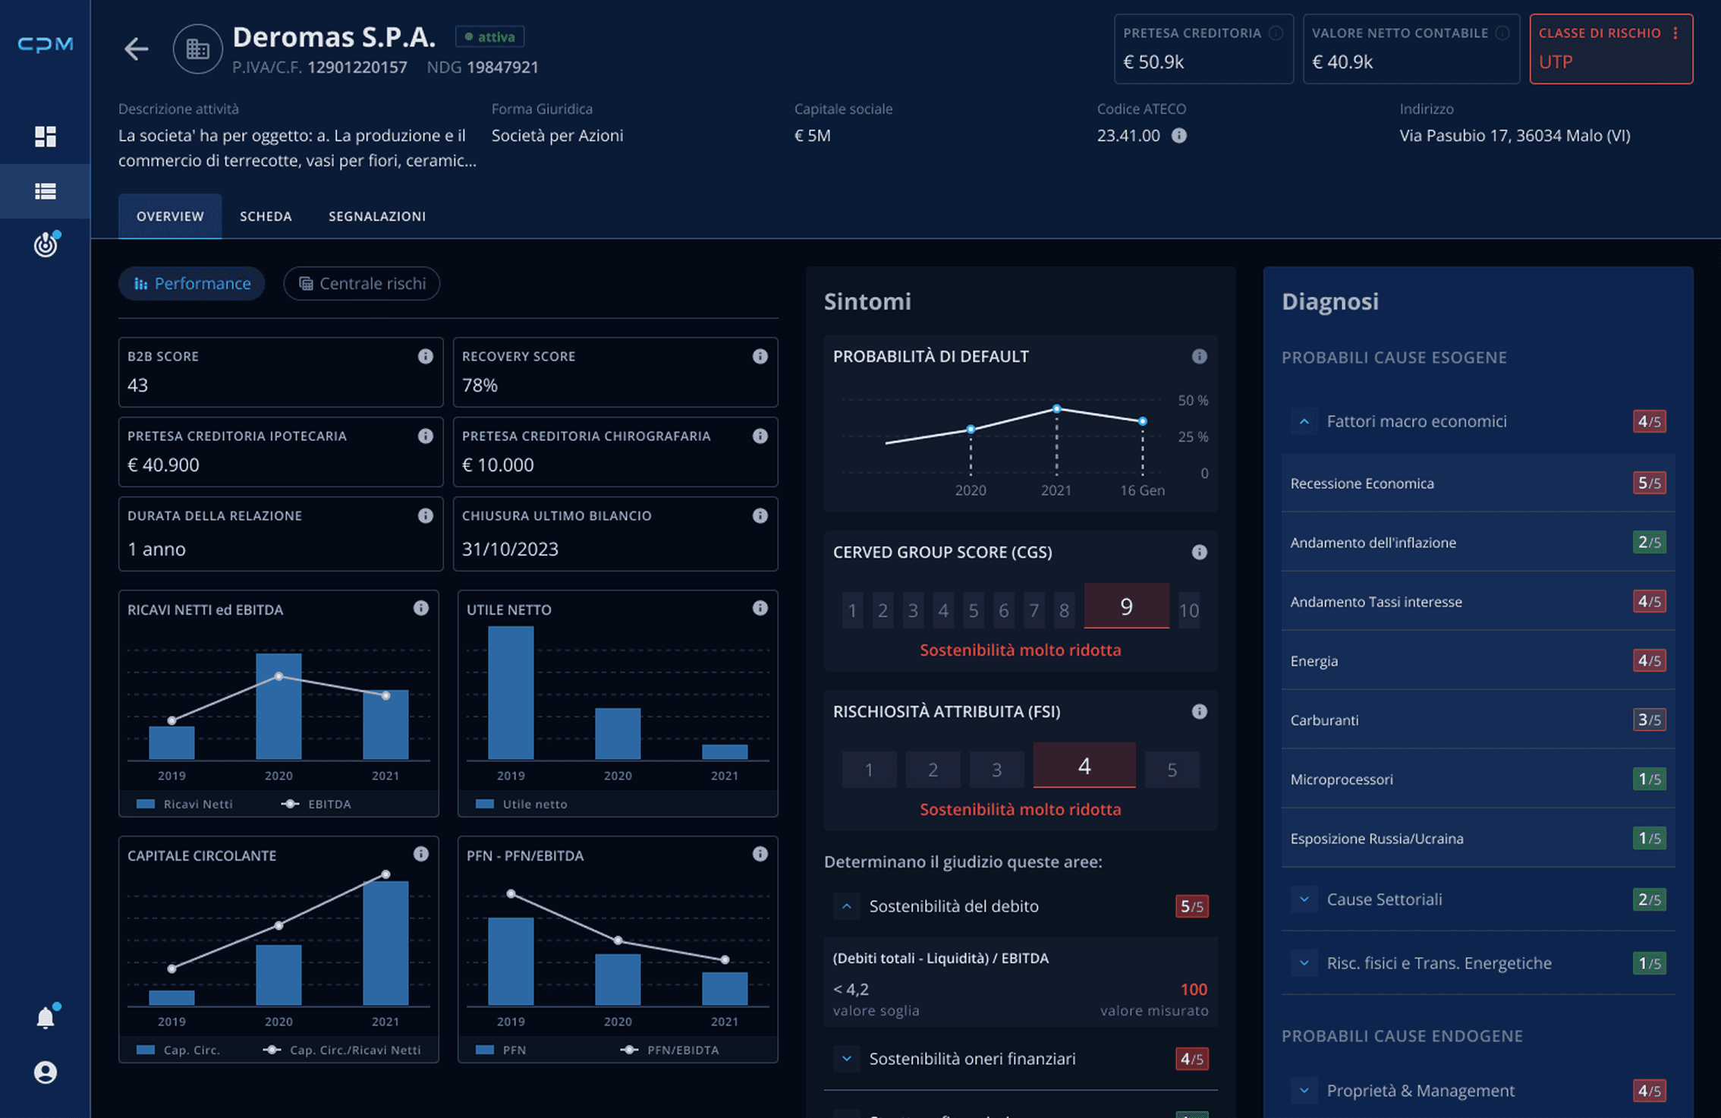Screen dimensions: 1721x1118
Task: Expand Sostenibilità oneri finanziari row
Action: click(847, 1059)
